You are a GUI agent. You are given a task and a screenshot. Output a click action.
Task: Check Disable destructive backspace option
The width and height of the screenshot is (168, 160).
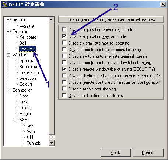pos(64,76)
